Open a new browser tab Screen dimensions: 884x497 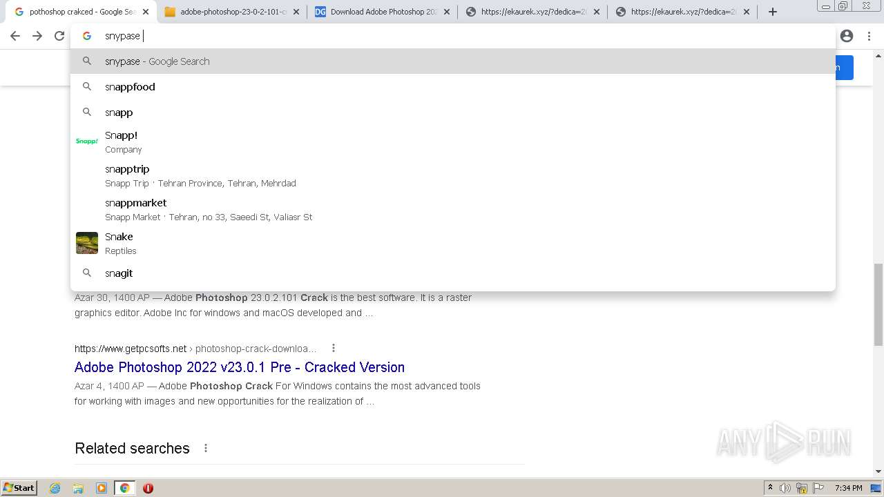[x=773, y=12]
